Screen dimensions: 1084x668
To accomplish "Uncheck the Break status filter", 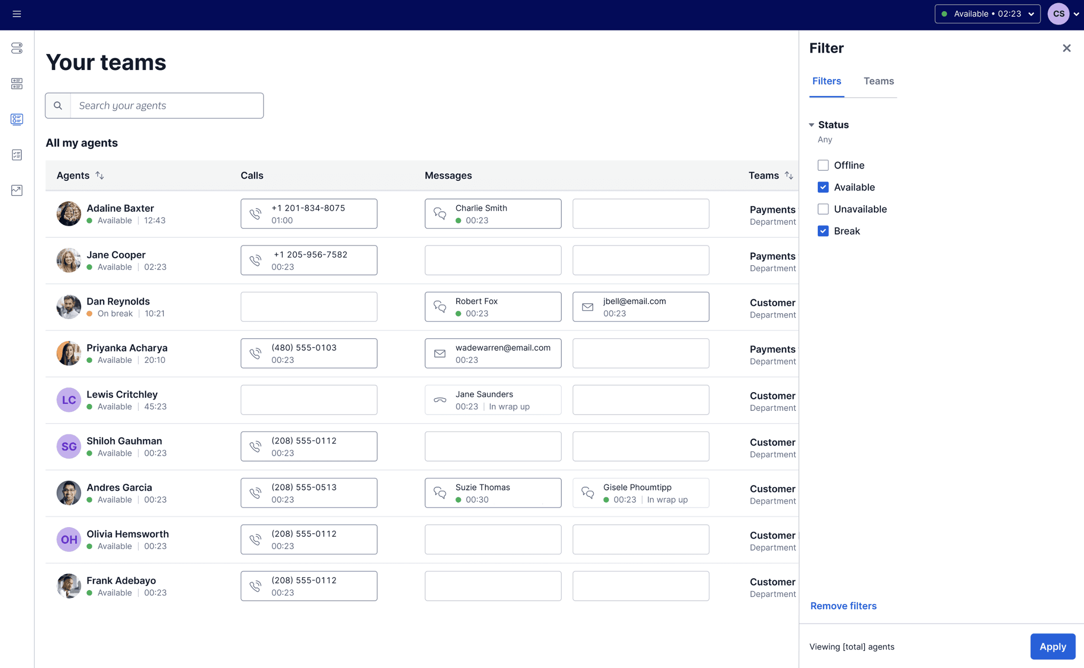I will [823, 230].
